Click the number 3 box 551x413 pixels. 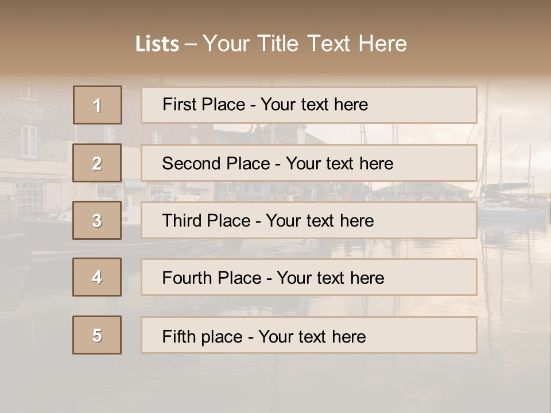97,220
